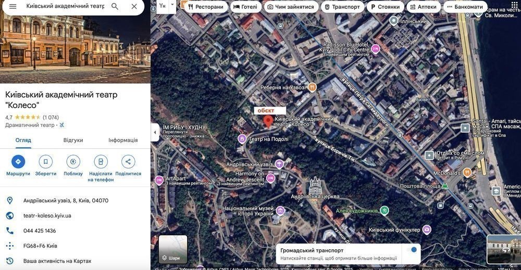521x270 pixels.
Task: Open the Google apps grid
Action: coord(514,6)
